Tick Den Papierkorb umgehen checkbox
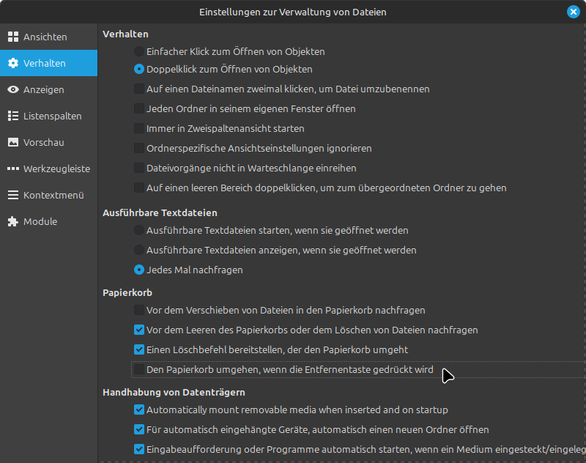Screen dimensions: 586x463 [x=139, y=369]
